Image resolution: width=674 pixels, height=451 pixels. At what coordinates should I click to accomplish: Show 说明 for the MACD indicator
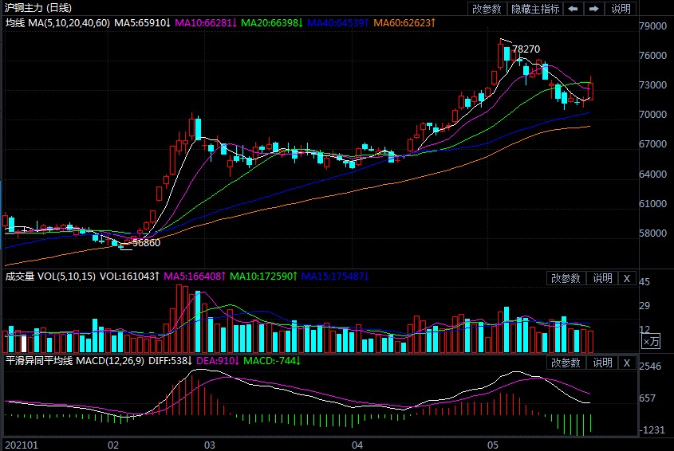pyautogui.click(x=601, y=363)
